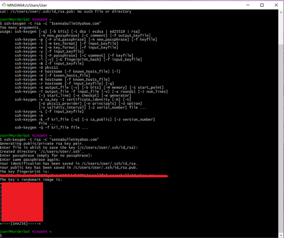Click the red-struck key fingerprint line
This screenshot has height=238, width=284.
tap(84, 176)
